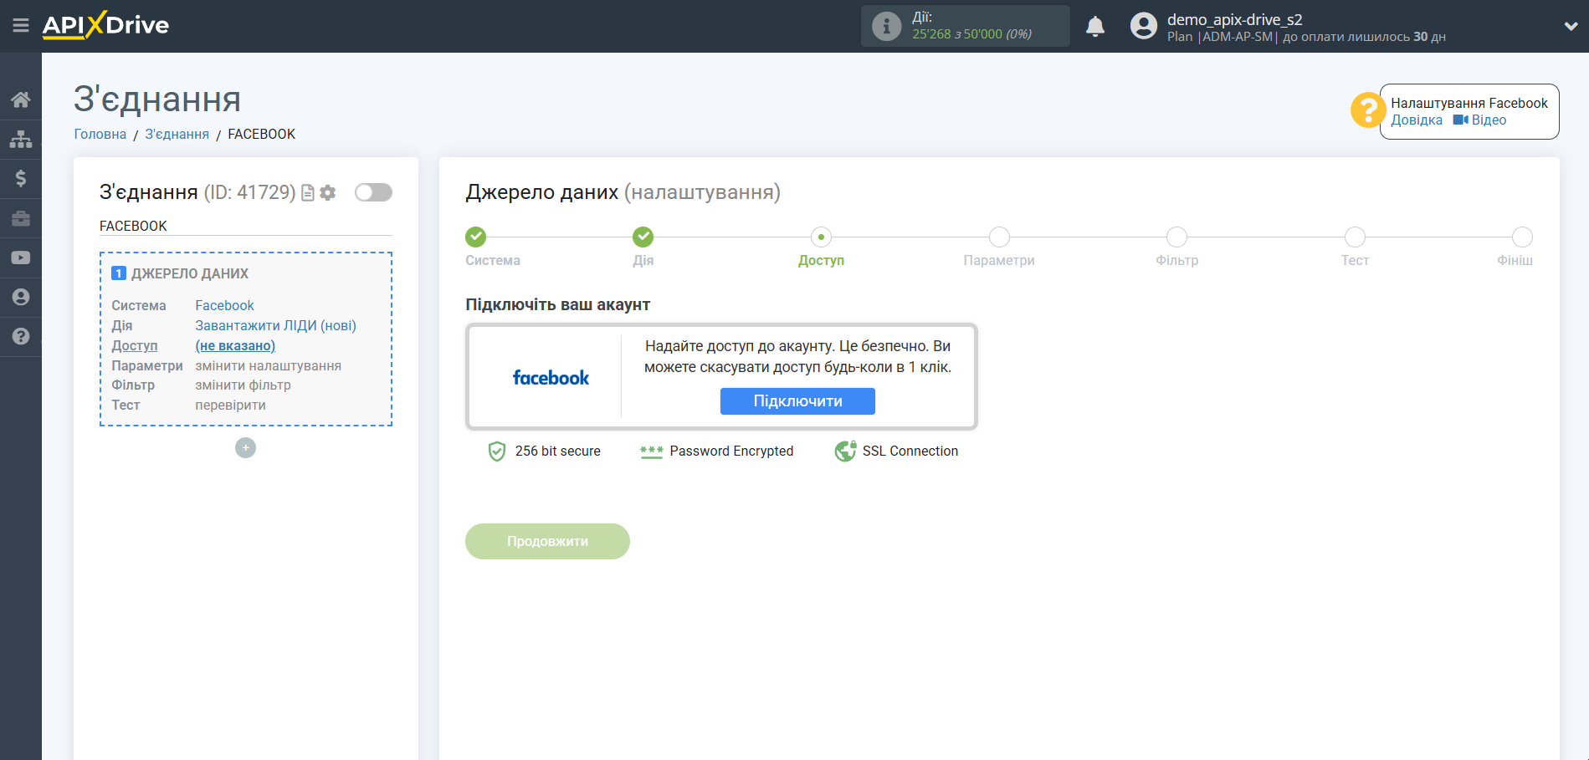Open the notifications bell icon
Image resolution: width=1589 pixels, height=760 pixels.
pos(1096,26)
